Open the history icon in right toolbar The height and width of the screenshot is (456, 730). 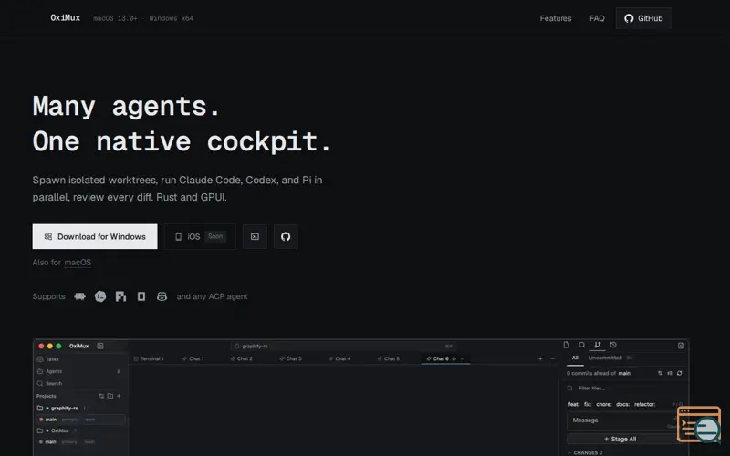613,345
